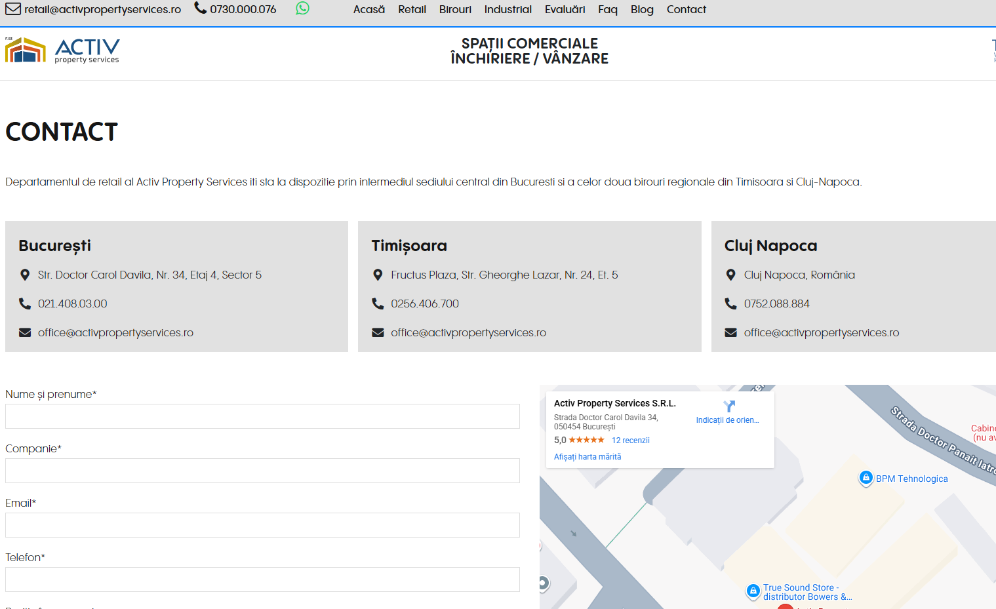Image resolution: width=996 pixels, height=609 pixels.
Task: Click the directions icon in map card
Action: pos(728,406)
